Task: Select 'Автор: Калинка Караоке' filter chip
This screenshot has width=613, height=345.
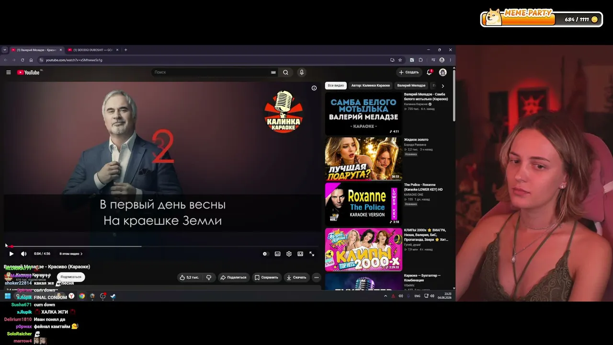Action: point(371,85)
